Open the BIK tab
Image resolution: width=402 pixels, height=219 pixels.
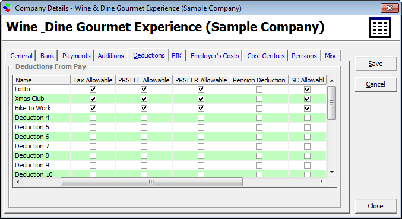click(x=176, y=56)
